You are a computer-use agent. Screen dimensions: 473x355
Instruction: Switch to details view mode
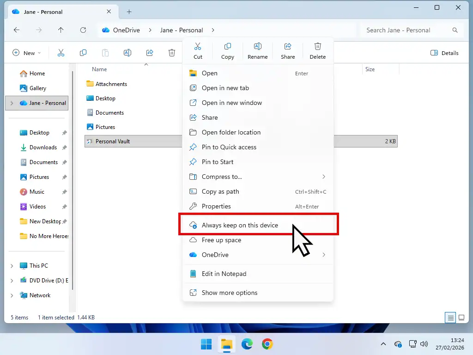point(450,318)
